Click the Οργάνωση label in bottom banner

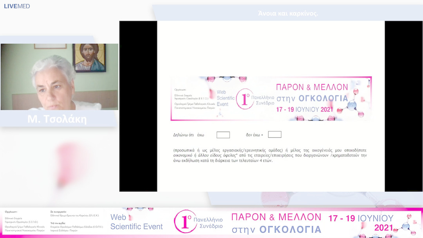tap(11, 212)
